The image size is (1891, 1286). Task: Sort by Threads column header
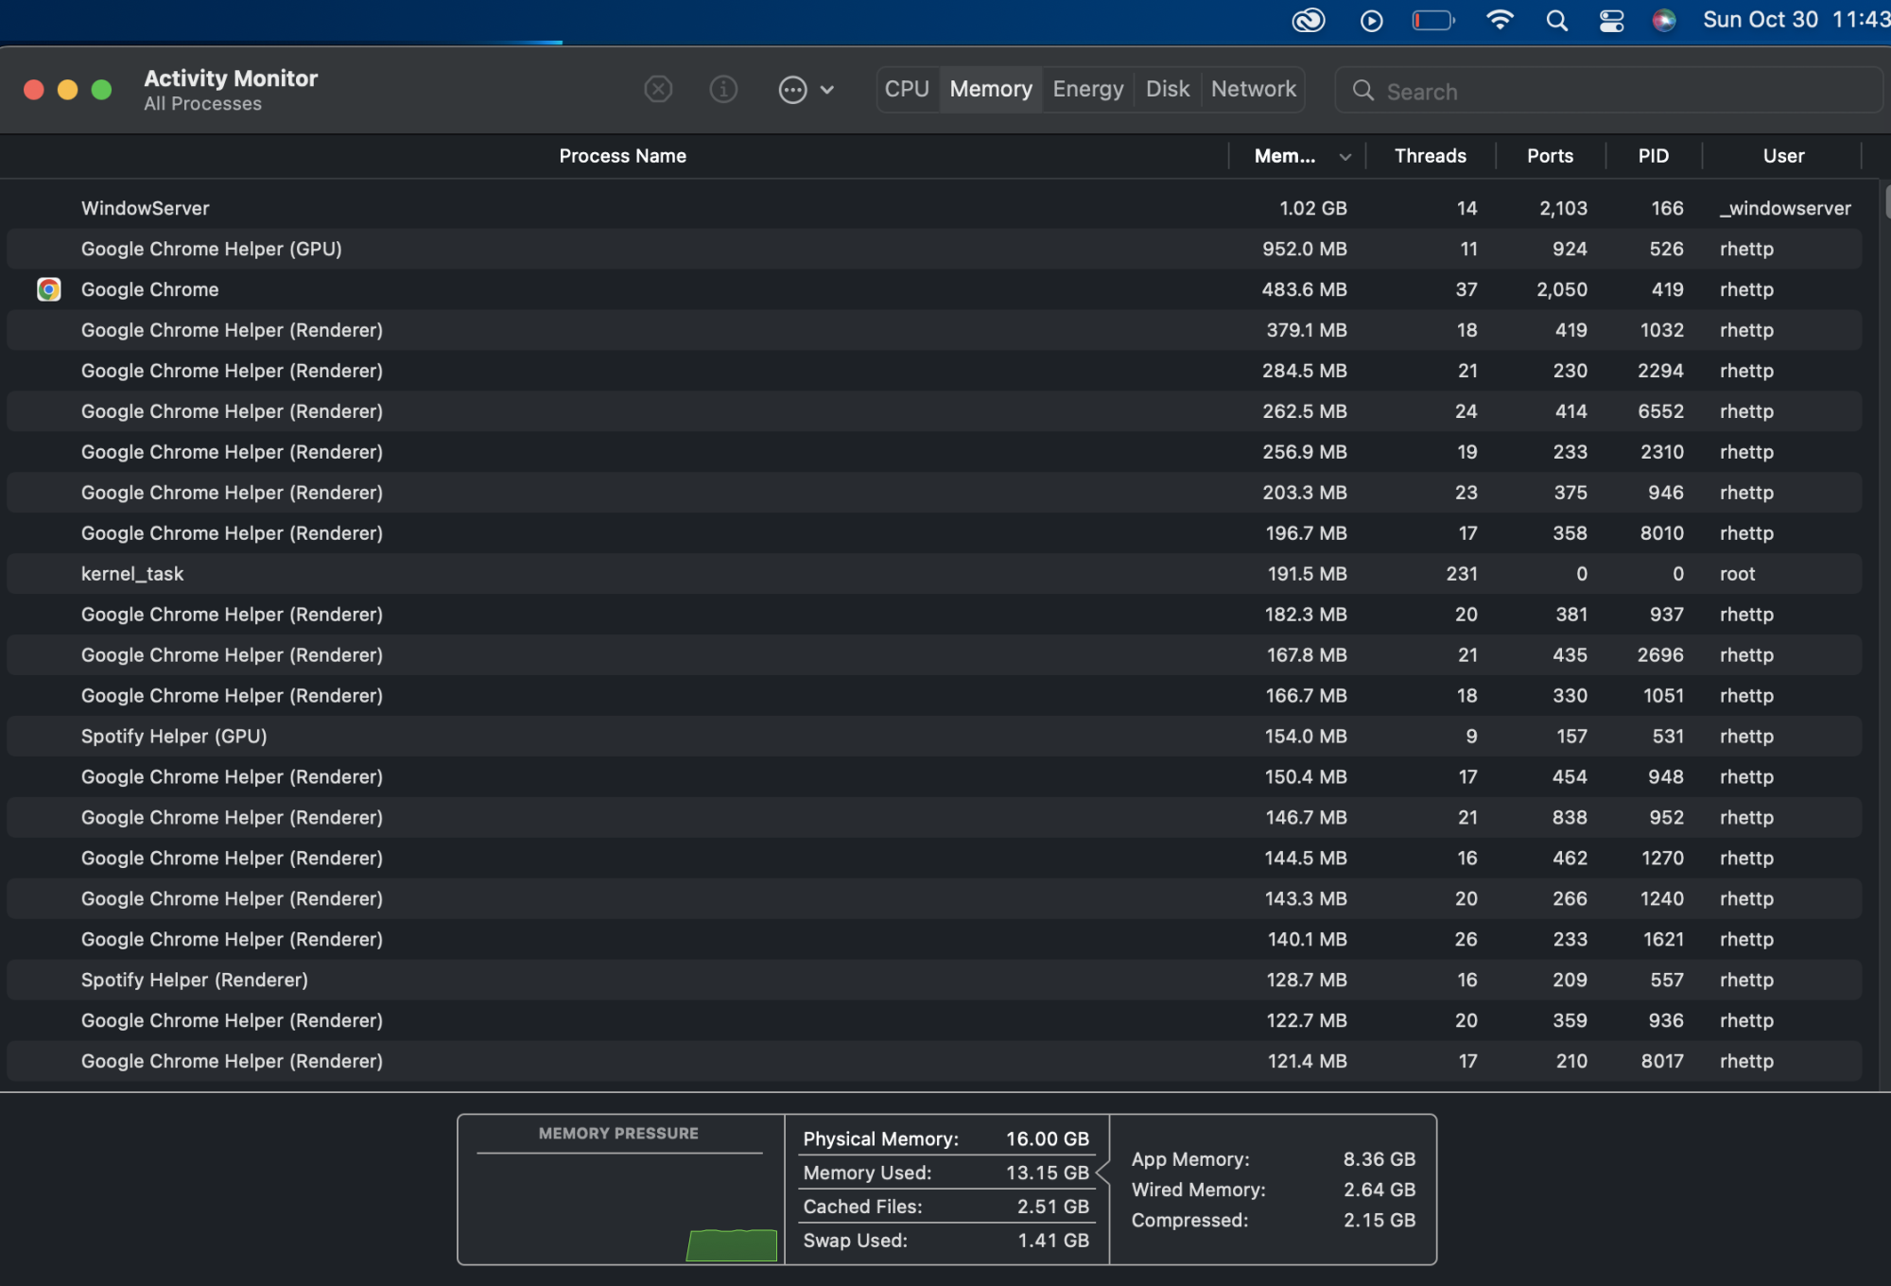tap(1430, 156)
